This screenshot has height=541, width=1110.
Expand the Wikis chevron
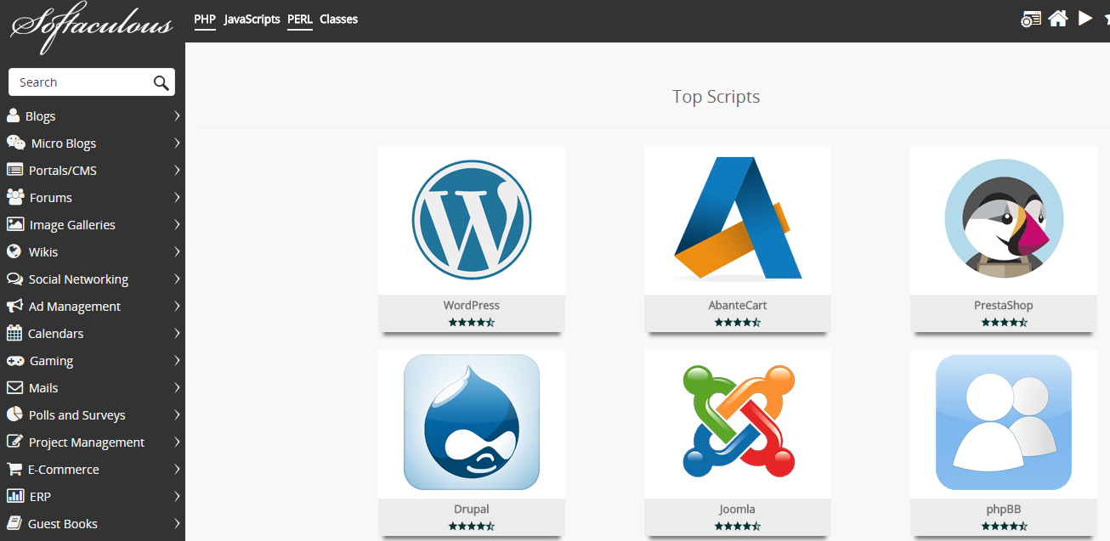click(x=177, y=251)
